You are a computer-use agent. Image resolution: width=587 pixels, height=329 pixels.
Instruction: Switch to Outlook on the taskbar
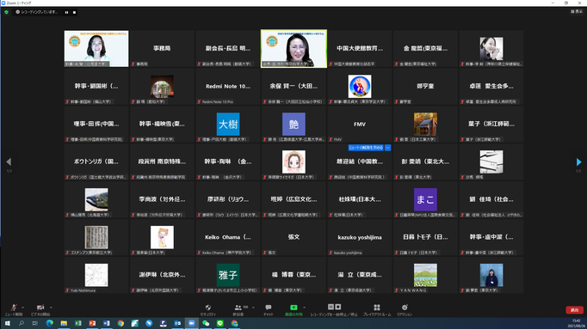tap(177, 323)
